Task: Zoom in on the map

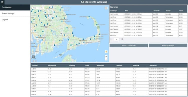Action: click(x=106, y=56)
